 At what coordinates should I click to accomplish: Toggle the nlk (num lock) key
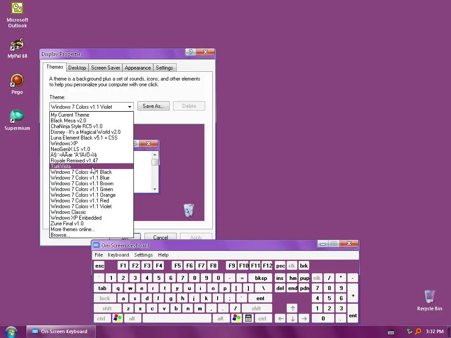[x=317, y=278]
